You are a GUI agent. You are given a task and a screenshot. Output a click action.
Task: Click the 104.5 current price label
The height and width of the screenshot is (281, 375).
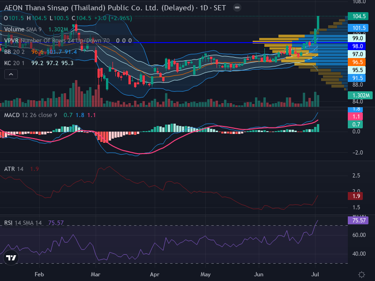(358, 16)
